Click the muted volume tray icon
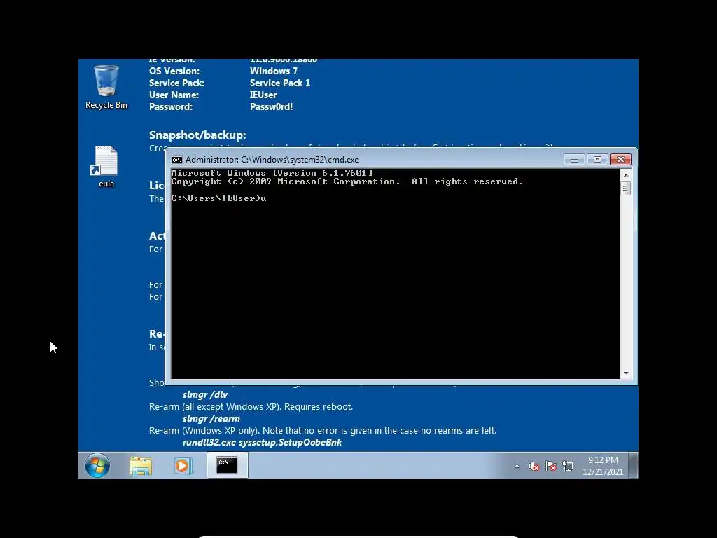This screenshot has width=717, height=538. (x=534, y=466)
